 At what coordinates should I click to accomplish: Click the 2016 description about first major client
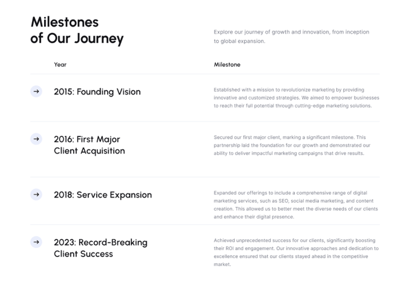point(292,145)
